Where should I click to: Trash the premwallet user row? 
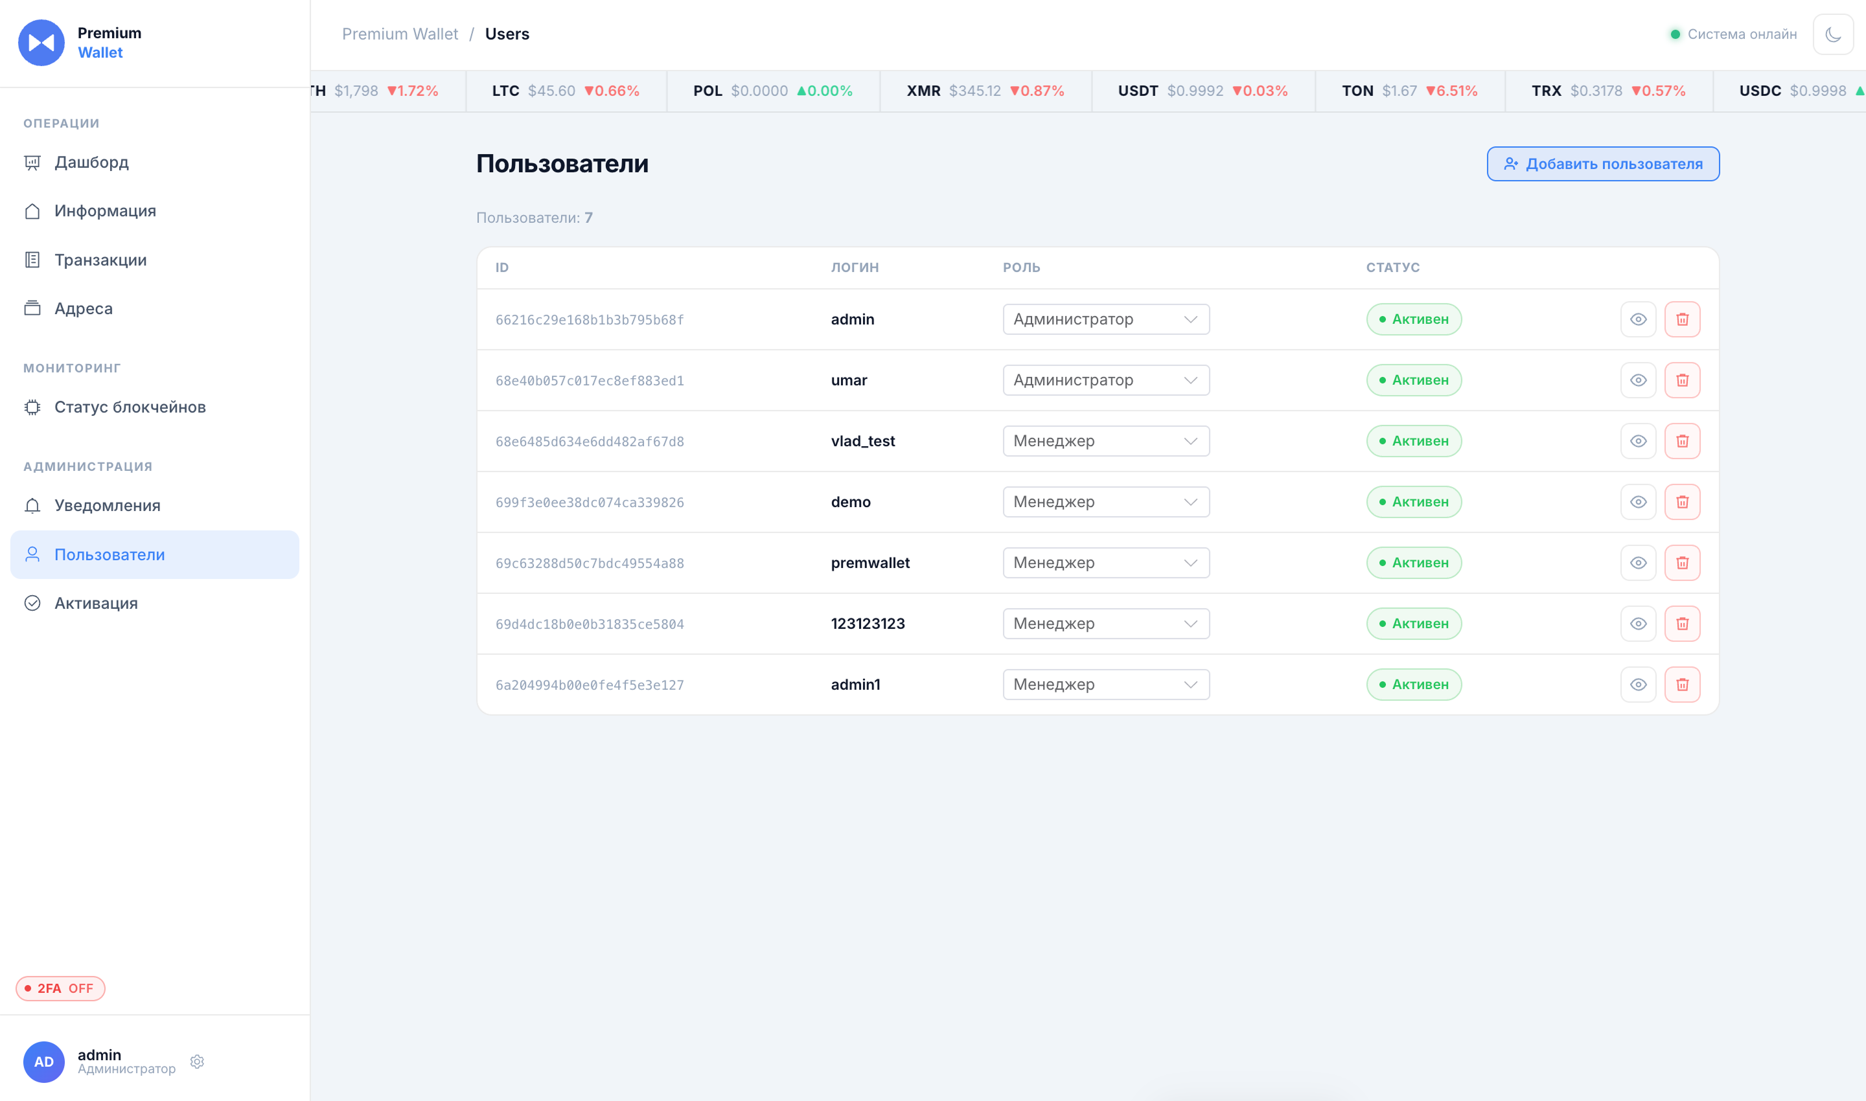coord(1682,563)
